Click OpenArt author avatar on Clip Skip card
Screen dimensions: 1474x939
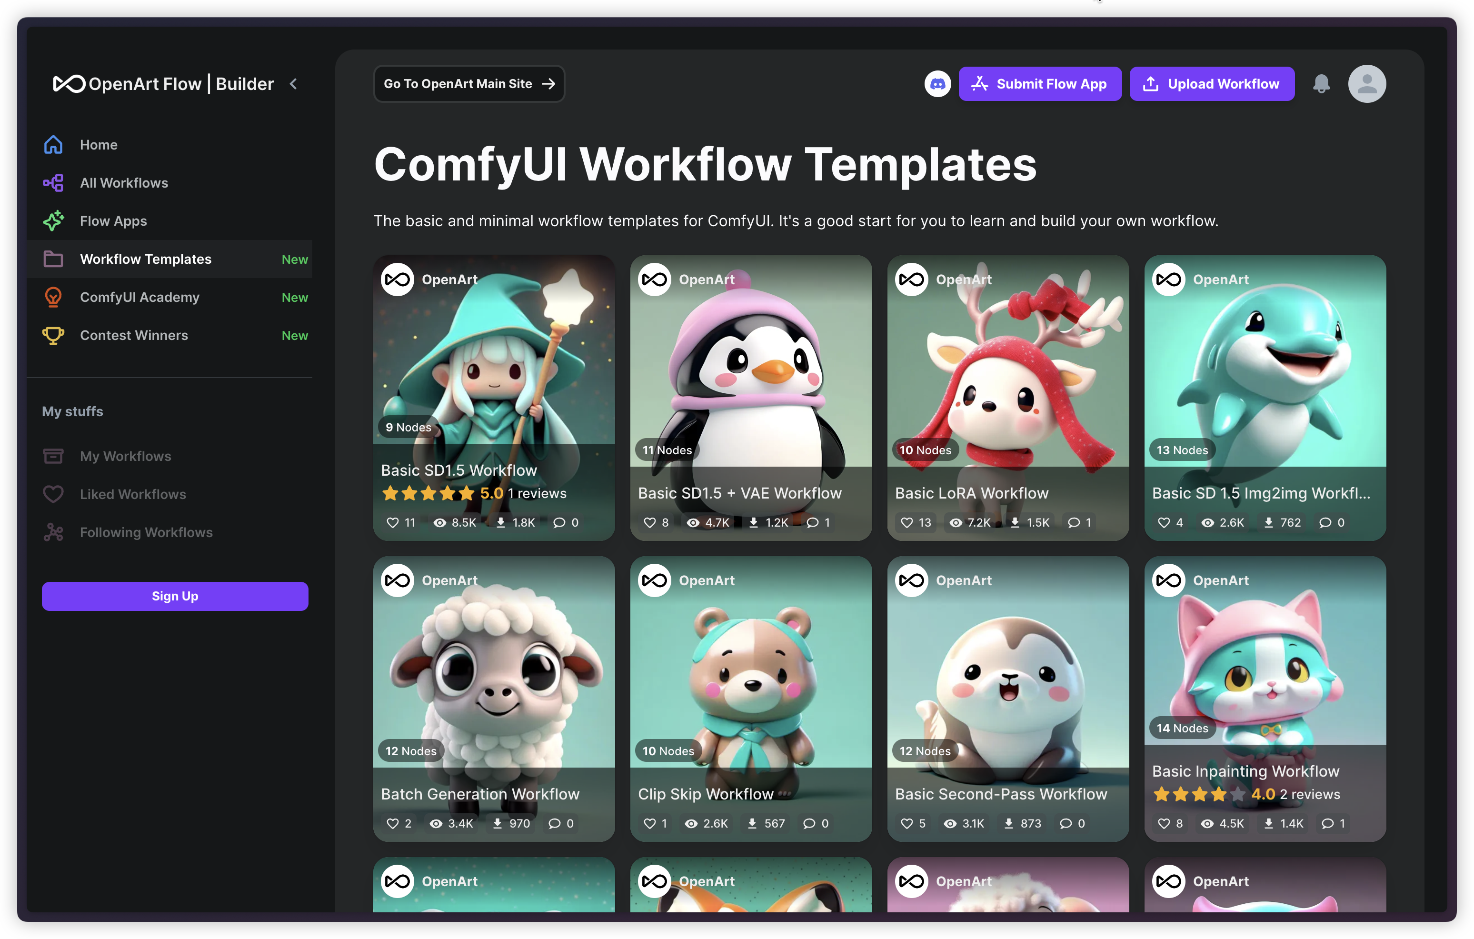click(654, 581)
